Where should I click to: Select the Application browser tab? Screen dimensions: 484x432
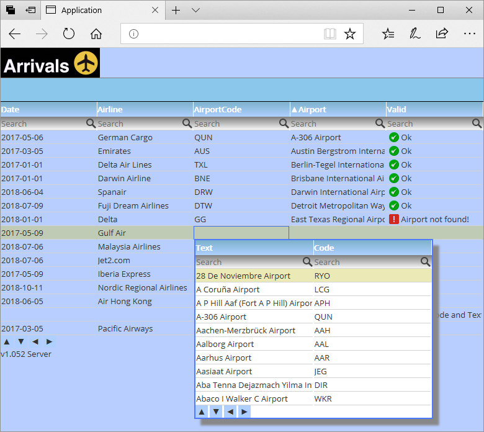(103, 10)
